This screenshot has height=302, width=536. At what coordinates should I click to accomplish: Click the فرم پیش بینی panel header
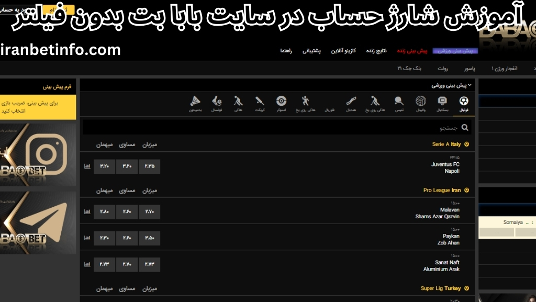[38, 87]
